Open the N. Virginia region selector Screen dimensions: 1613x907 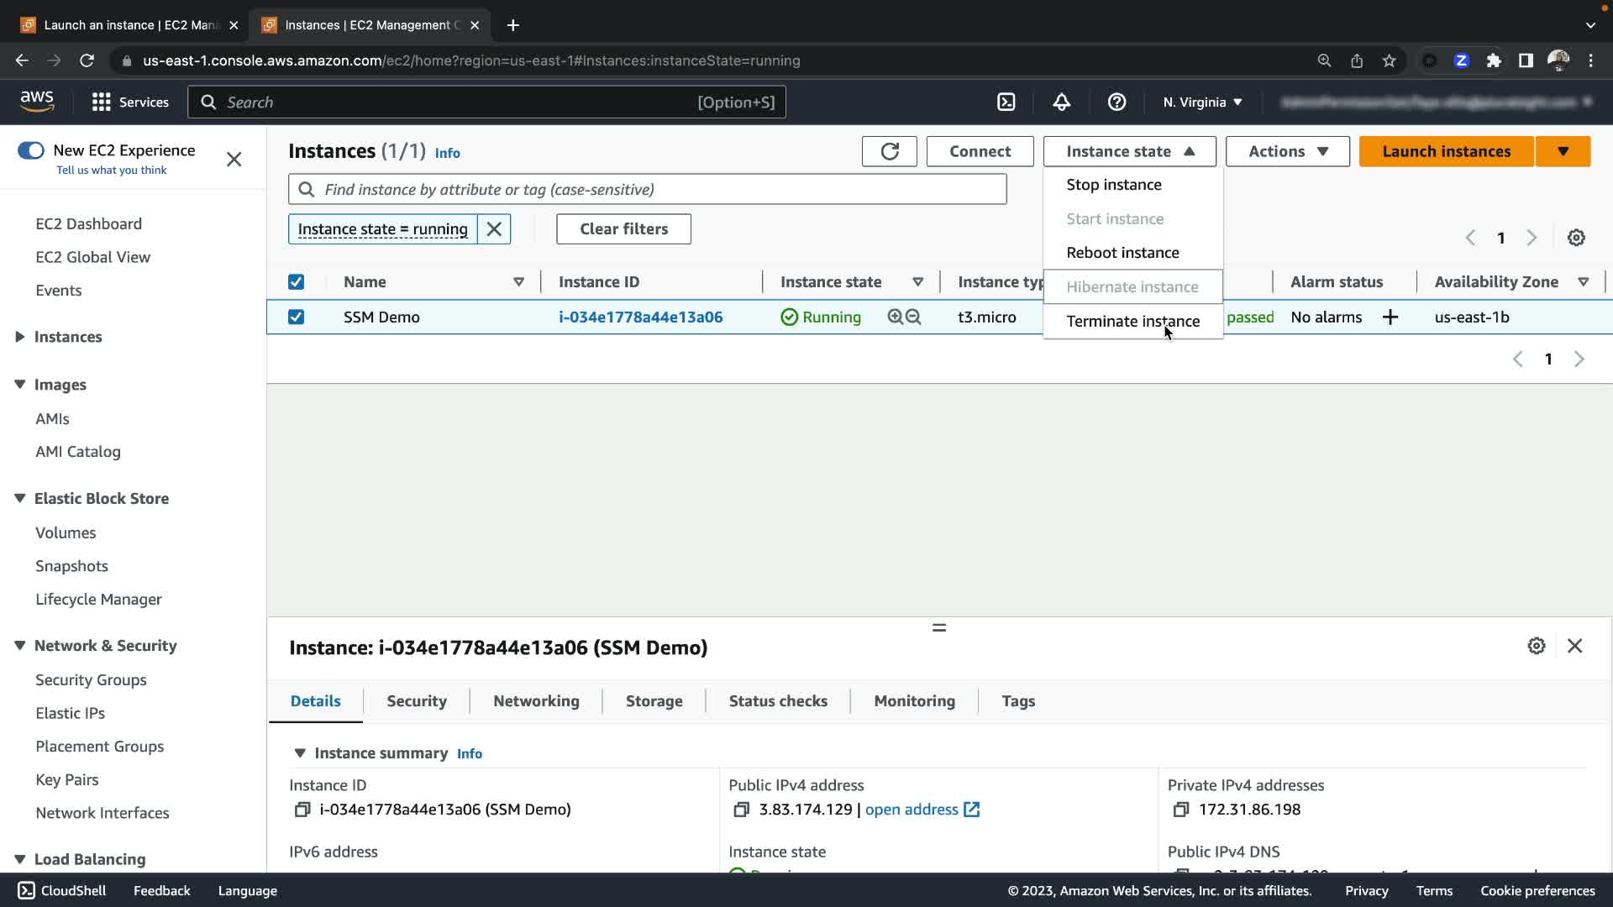[1201, 102]
